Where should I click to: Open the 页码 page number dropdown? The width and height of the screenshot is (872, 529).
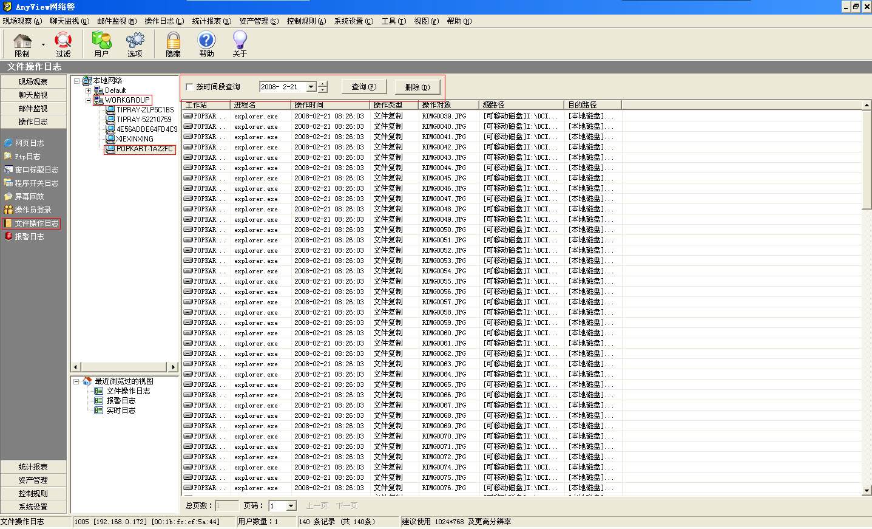point(291,506)
